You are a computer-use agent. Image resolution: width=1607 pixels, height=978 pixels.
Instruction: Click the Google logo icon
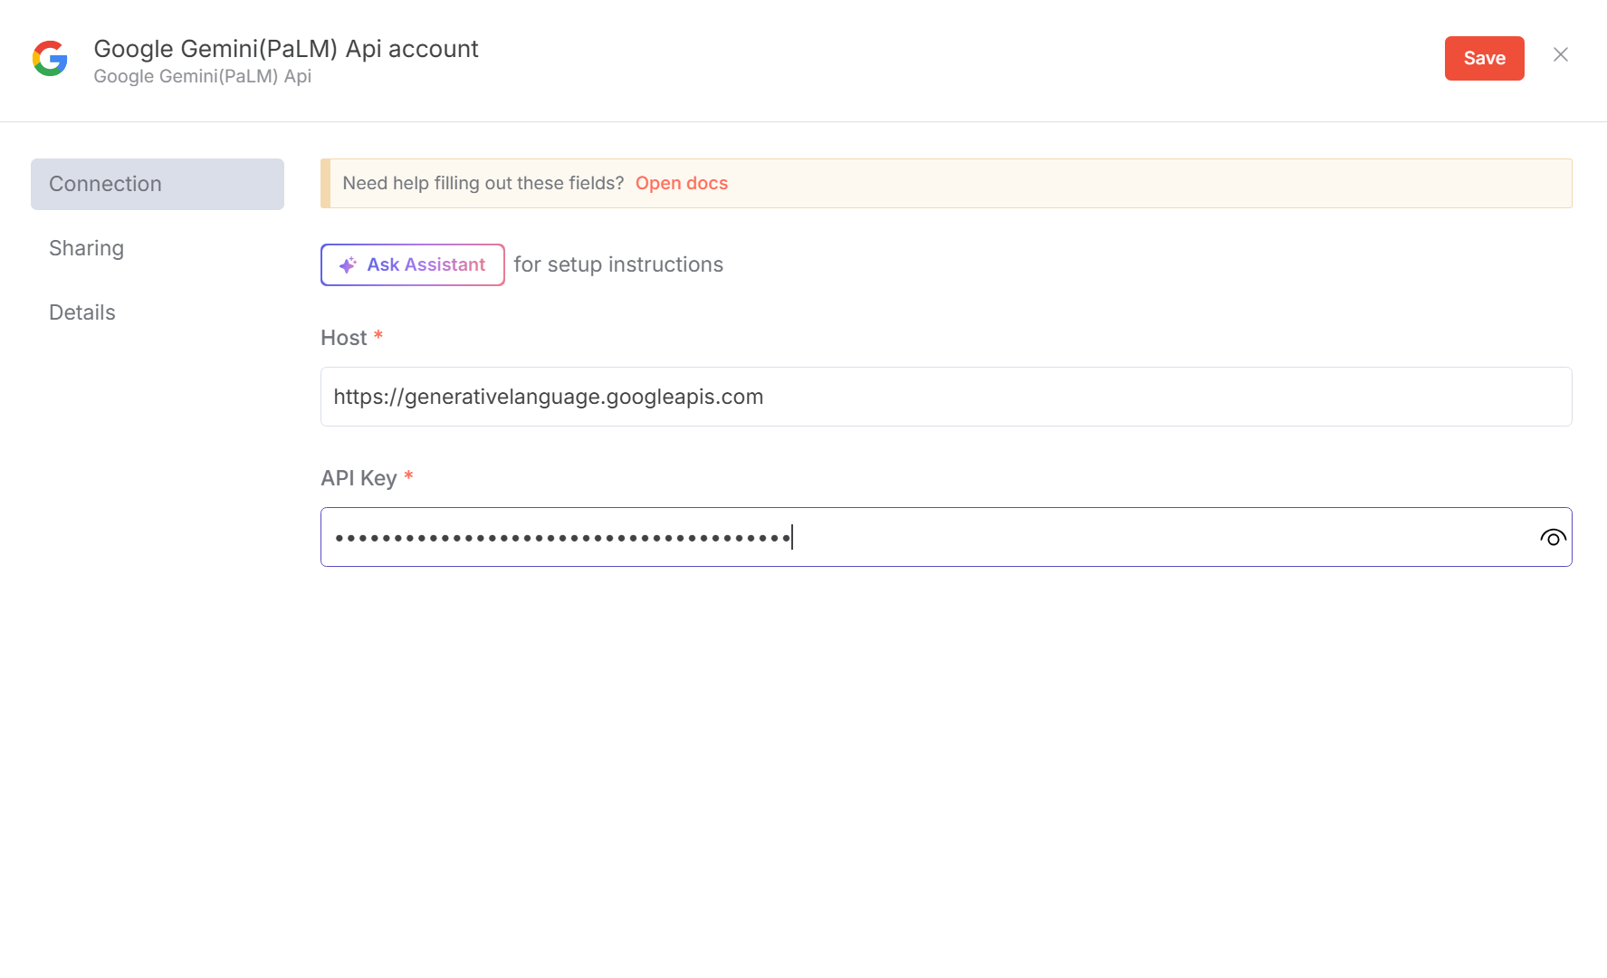50,59
